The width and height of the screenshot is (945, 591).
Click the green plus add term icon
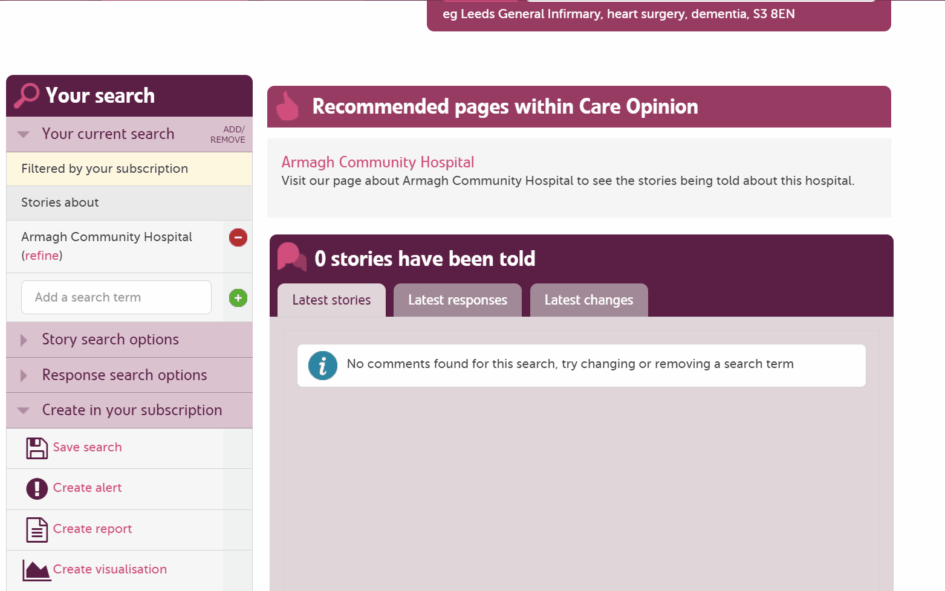coord(238,298)
